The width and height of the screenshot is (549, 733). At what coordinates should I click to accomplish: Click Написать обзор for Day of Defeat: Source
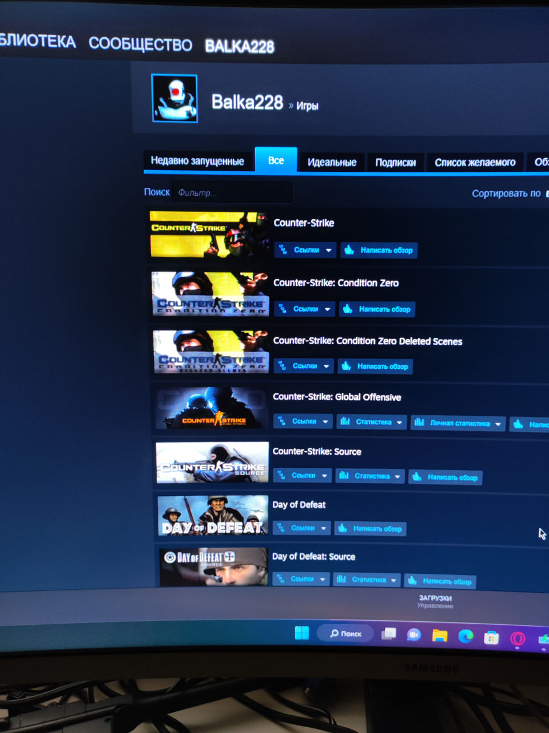440,581
